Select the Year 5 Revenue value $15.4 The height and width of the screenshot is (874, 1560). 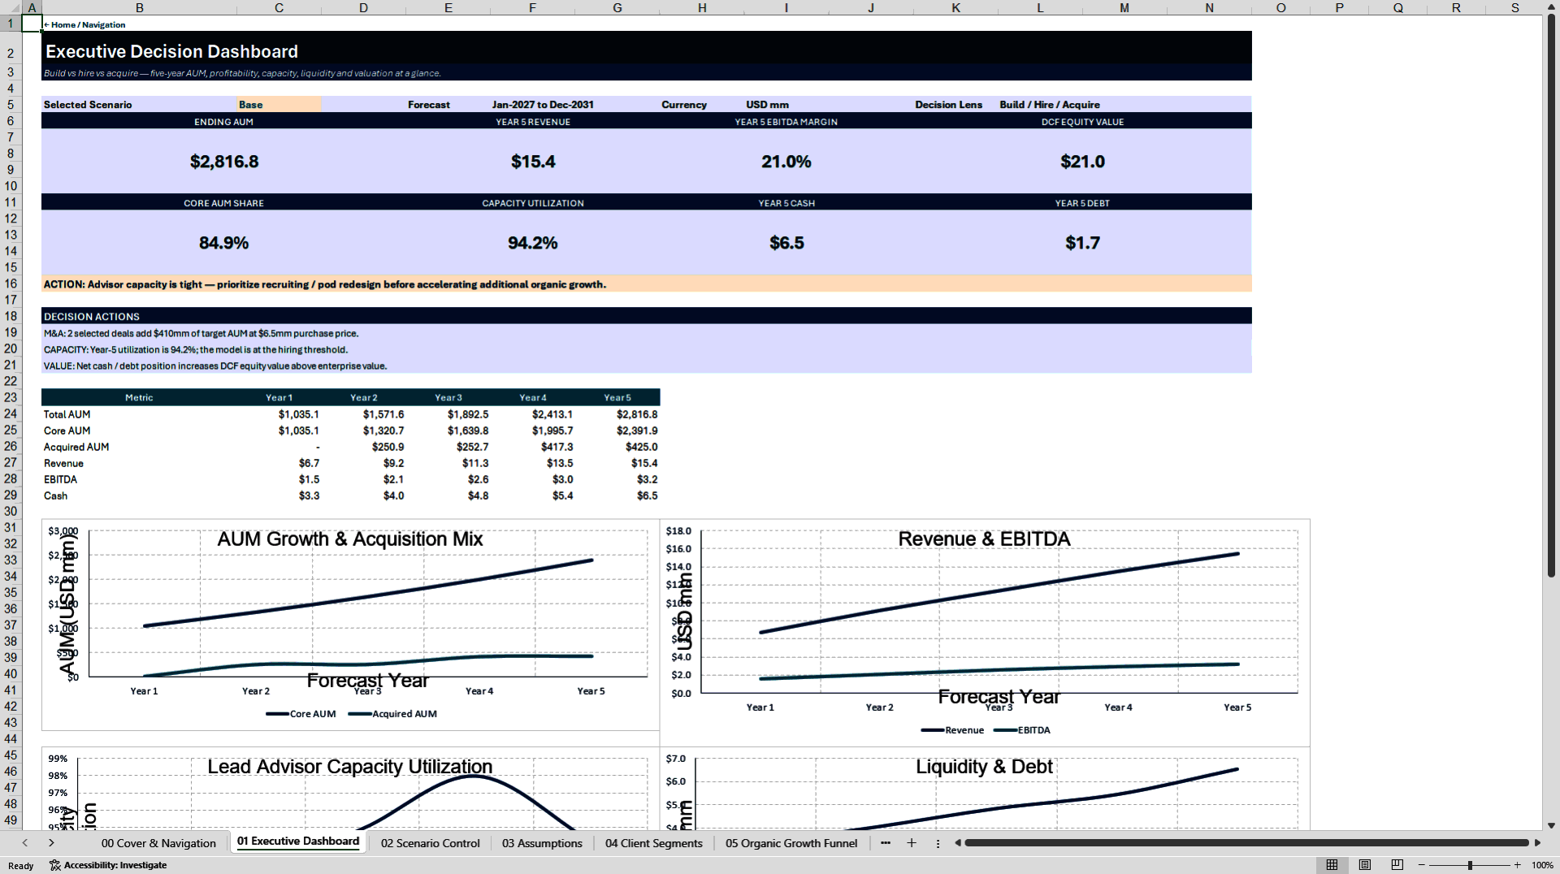(533, 162)
